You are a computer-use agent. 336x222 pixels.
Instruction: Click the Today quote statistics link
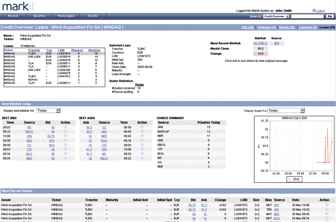point(140,85)
